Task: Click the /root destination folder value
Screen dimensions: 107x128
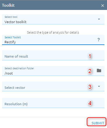Action: (9, 73)
